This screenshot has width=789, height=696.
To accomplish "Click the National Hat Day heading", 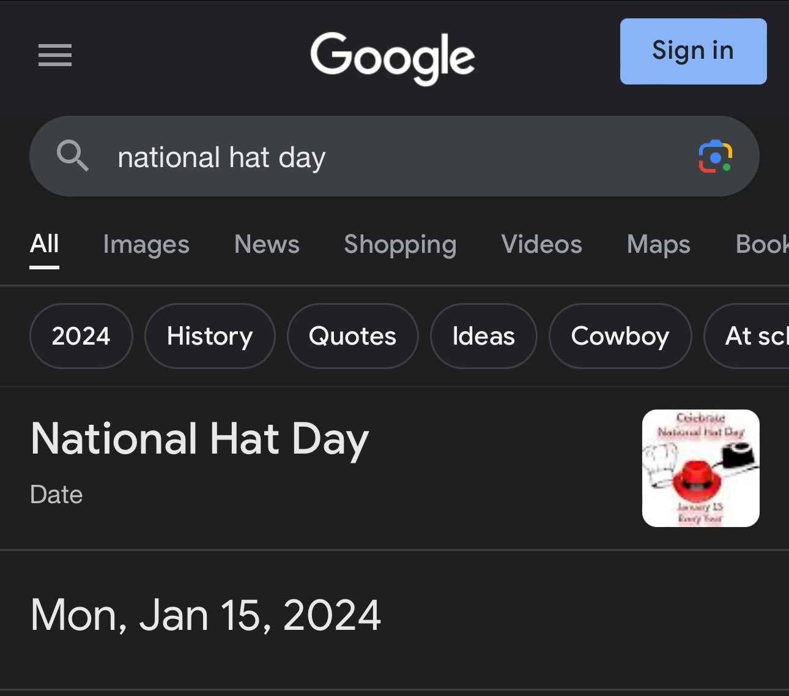I will click(x=199, y=440).
